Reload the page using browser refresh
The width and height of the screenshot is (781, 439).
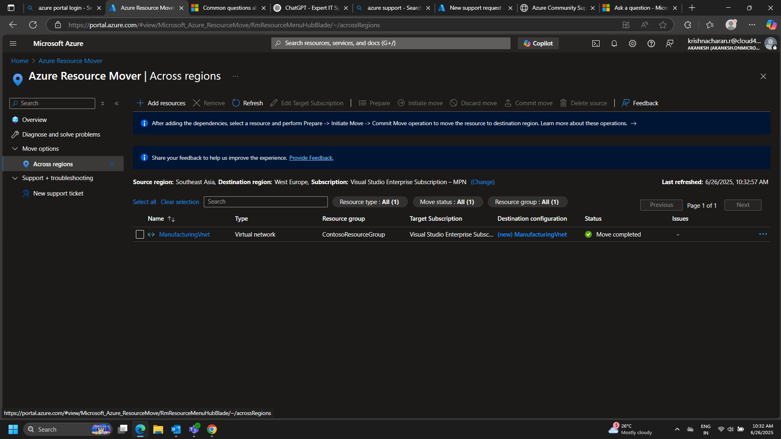pos(33,25)
